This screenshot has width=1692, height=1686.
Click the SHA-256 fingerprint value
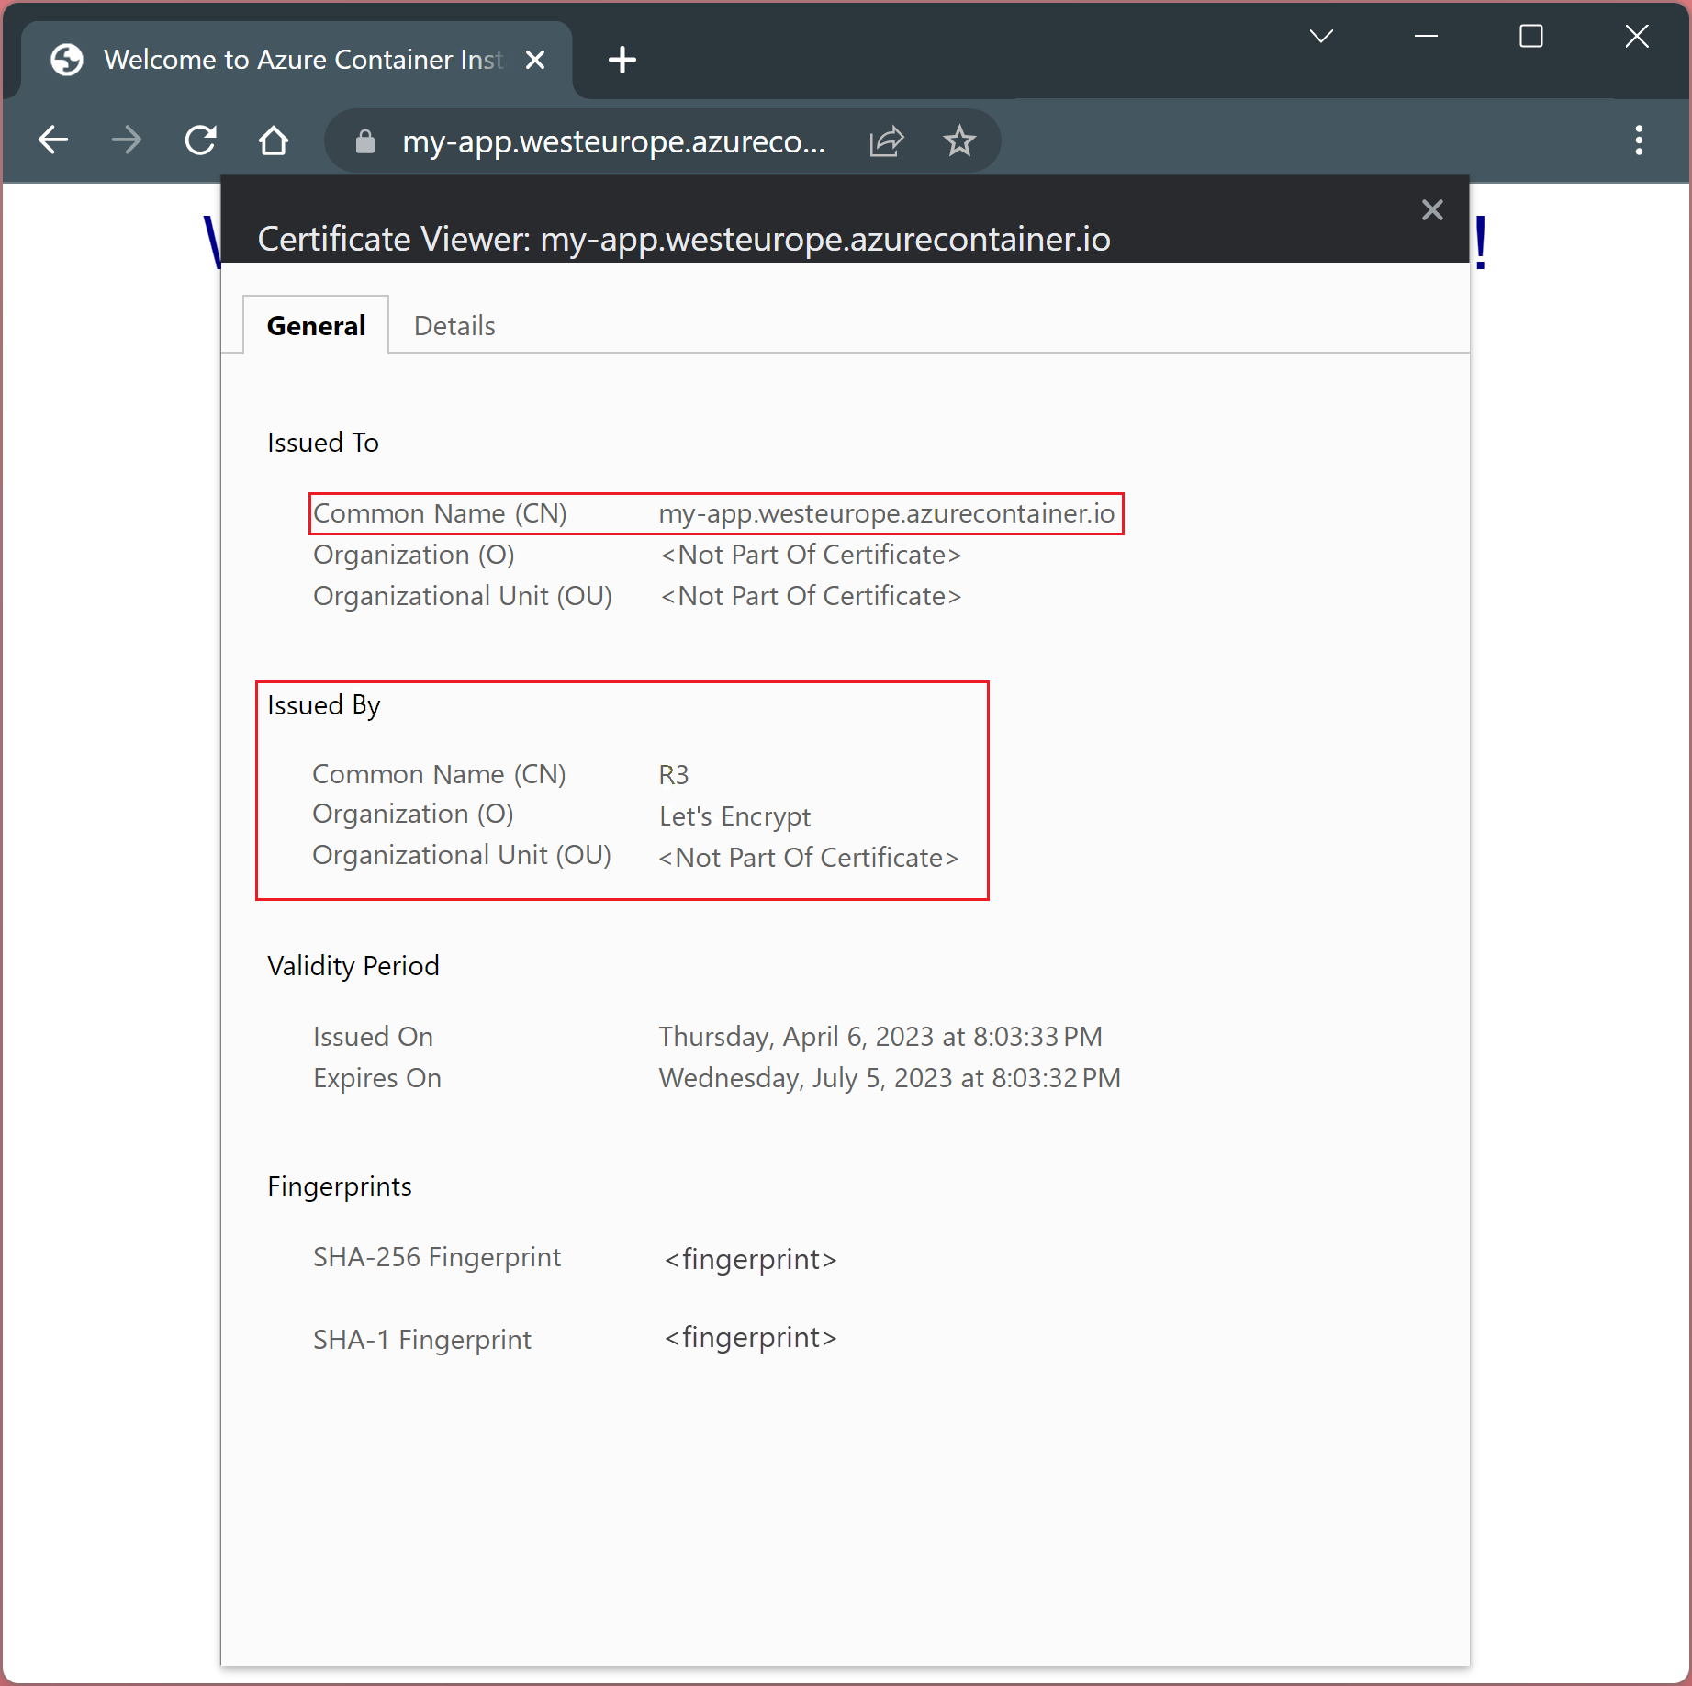coord(750,1259)
